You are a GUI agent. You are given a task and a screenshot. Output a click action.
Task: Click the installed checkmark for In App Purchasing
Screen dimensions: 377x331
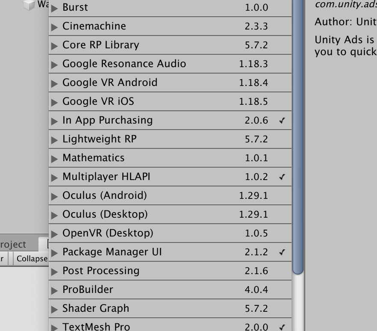coord(282,120)
